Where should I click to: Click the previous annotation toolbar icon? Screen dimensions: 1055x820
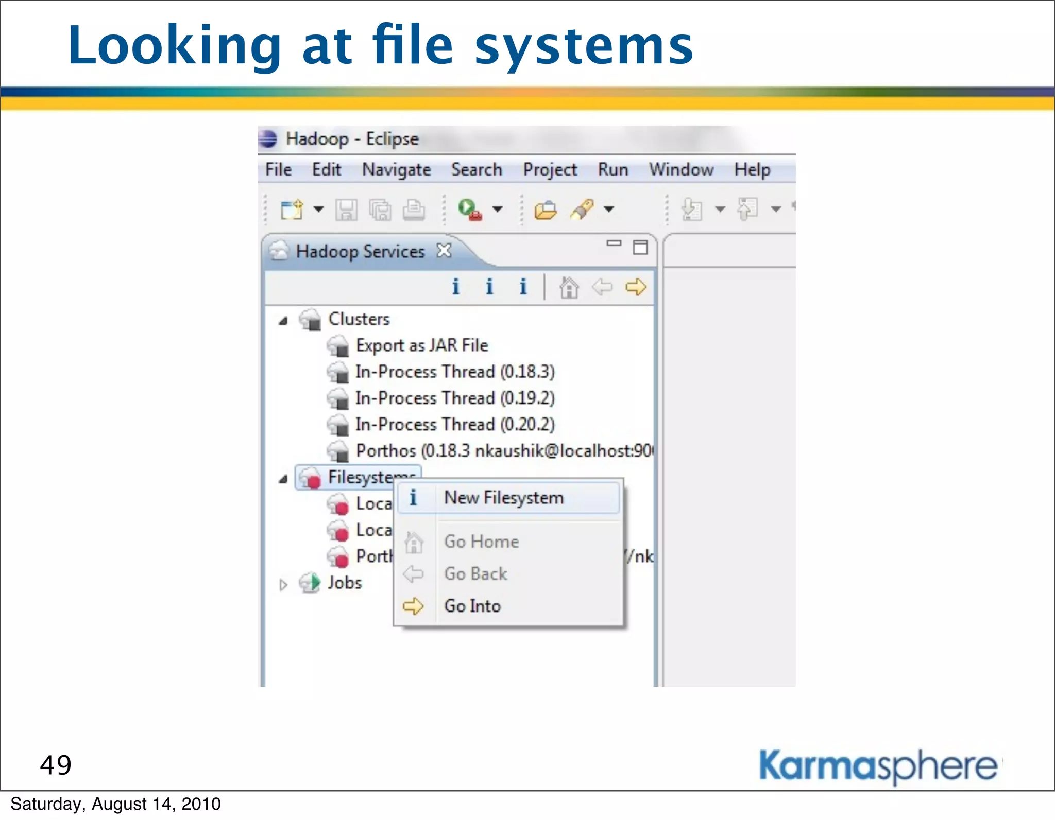747,209
